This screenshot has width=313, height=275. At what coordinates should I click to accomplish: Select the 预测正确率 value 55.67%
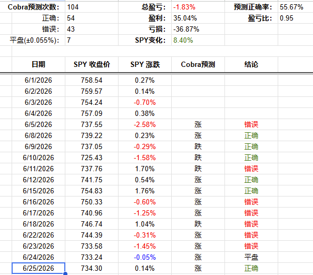click(296, 7)
